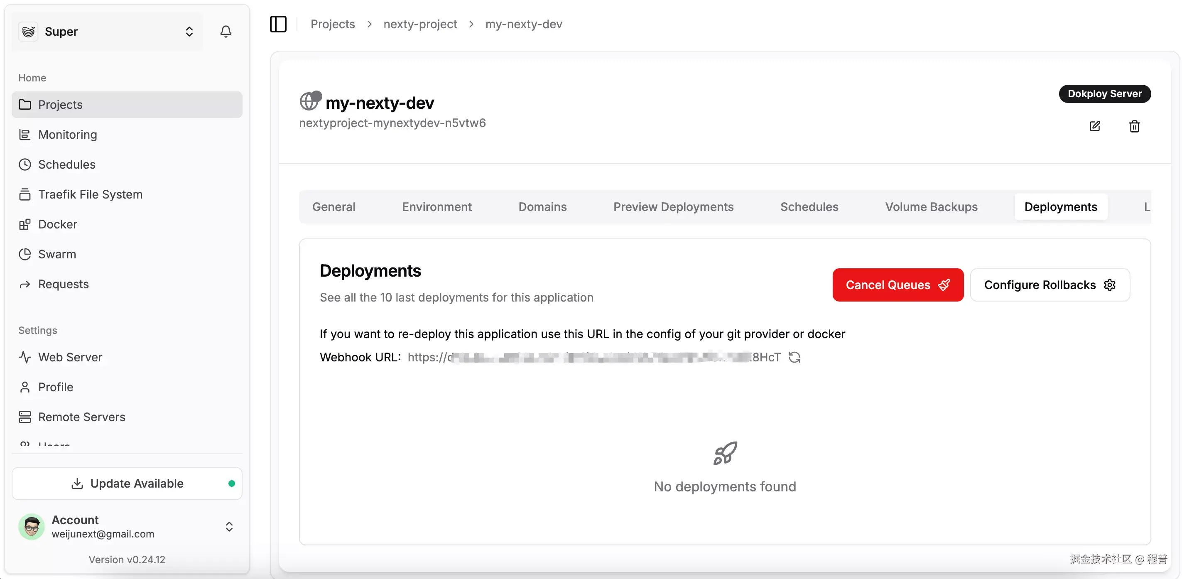Click the notification bell icon
This screenshot has height=579, width=1182.
coord(225,31)
